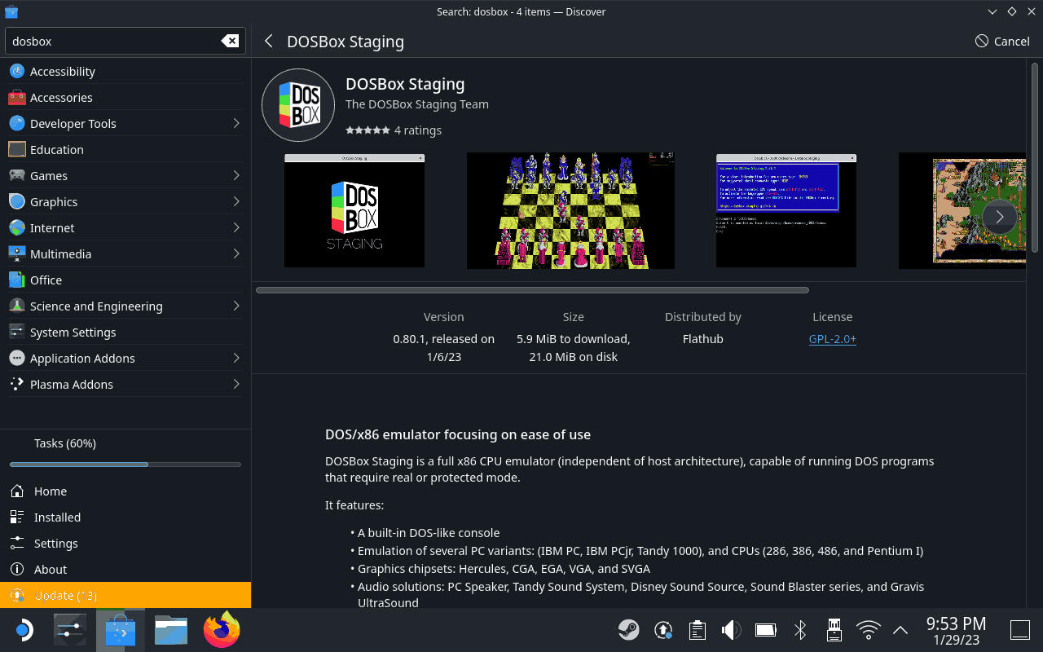The image size is (1043, 652).
Task: Open the Steam icon in system tray
Action: pos(628,629)
